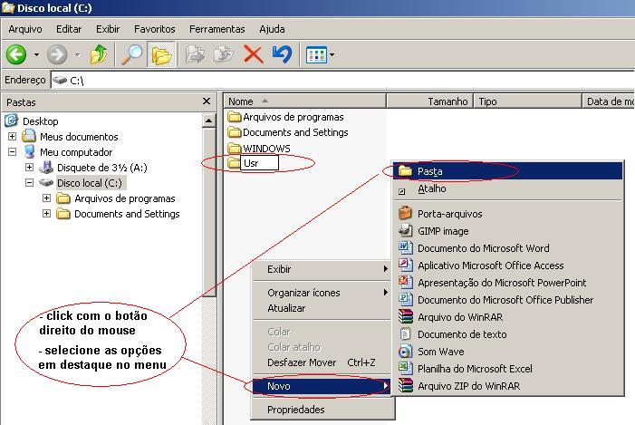Expand Arquivos de programas in tree
Viewport: 635px width, 425px height.
tap(47, 198)
